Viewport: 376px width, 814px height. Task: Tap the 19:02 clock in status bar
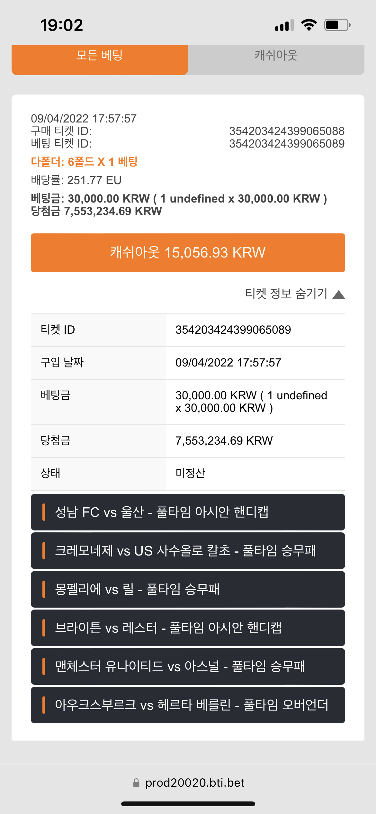(x=62, y=25)
